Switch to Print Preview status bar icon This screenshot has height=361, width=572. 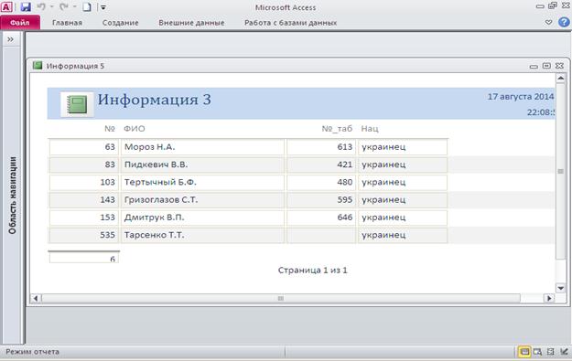coord(537,352)
